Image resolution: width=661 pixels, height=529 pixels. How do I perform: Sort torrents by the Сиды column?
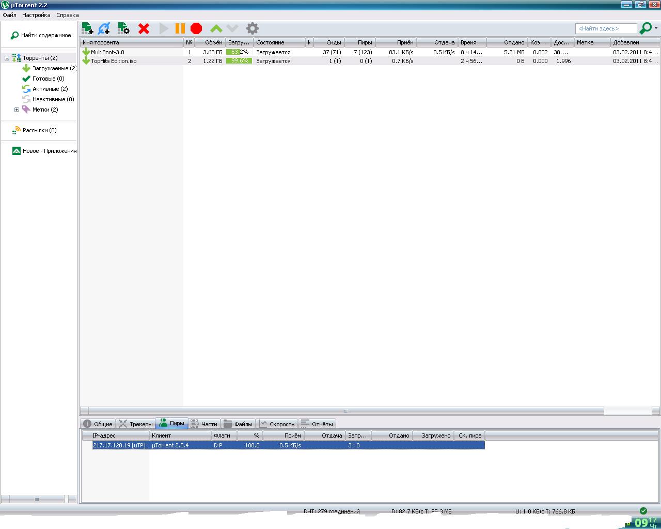pos(328,42)
